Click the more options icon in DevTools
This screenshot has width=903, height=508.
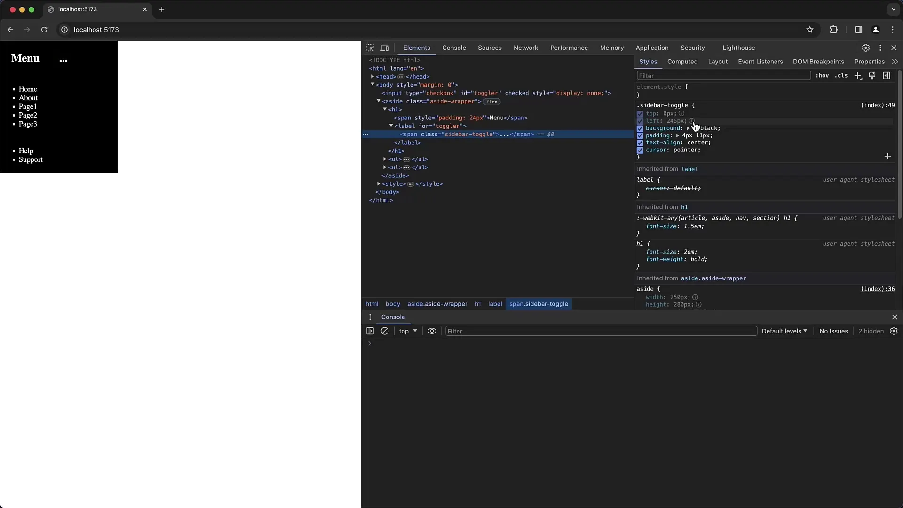(880, 47)
